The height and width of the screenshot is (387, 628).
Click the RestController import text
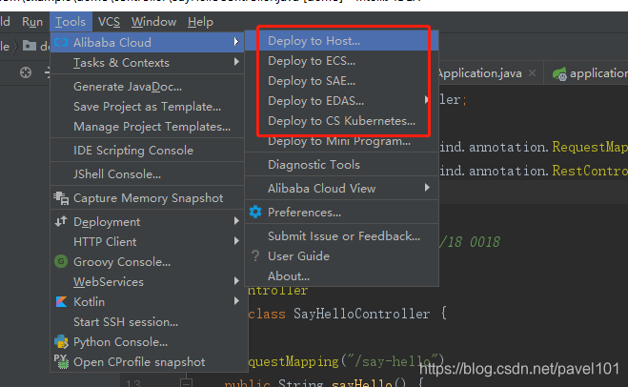tap(590, 171)
